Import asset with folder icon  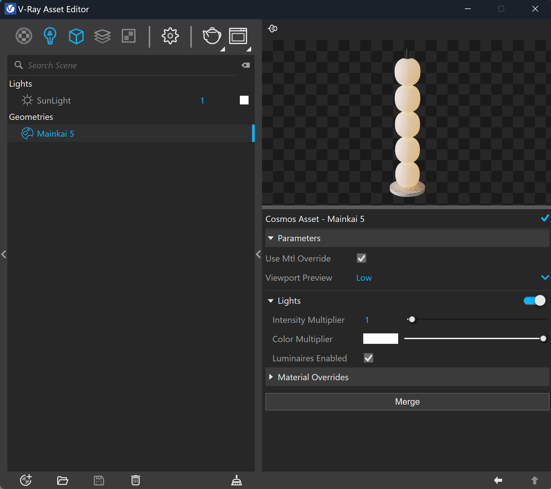tap(63, 480)
